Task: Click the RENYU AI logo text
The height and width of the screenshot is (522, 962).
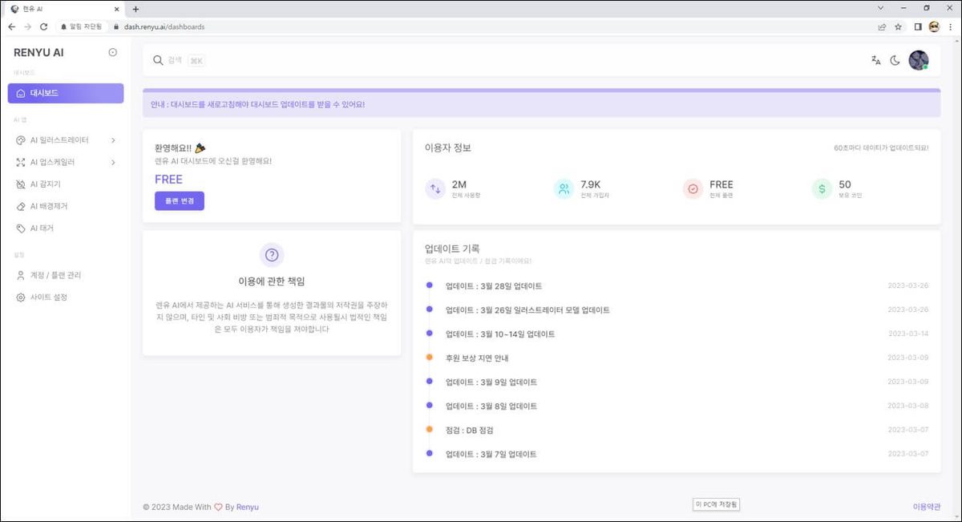Action: 38,53
